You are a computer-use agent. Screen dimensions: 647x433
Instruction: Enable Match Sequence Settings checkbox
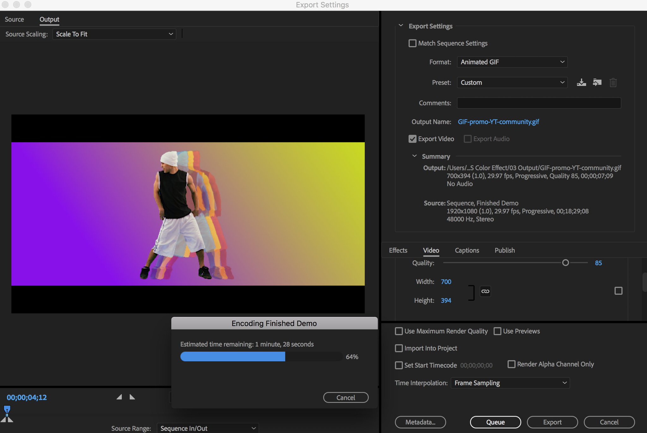pos(412,43)
